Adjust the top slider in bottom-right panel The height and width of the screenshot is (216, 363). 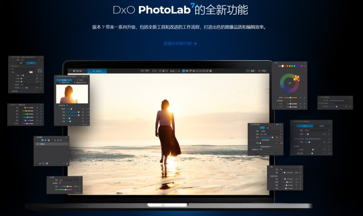(x=285, y=173)
